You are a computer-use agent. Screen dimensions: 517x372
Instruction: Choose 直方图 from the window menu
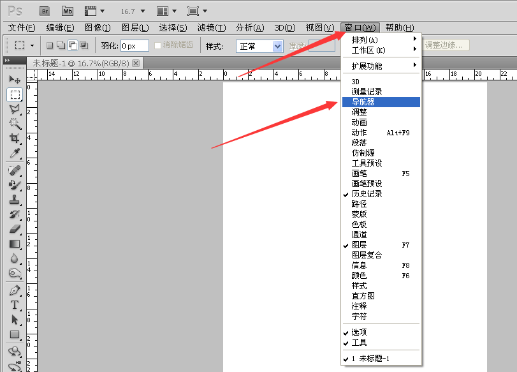[x=381, y=296]
